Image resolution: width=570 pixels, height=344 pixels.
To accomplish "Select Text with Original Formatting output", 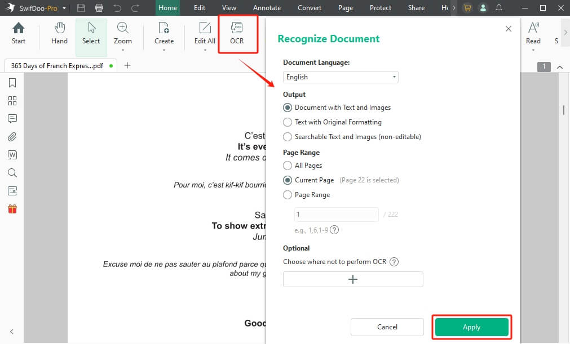I will coord(288,122).
